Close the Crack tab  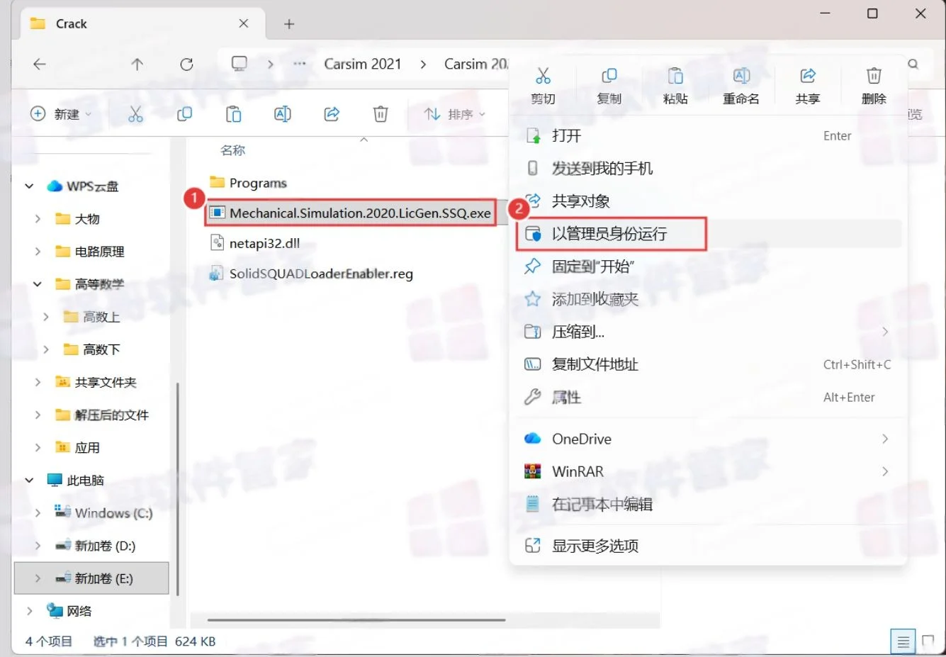(x=244, y=23)
